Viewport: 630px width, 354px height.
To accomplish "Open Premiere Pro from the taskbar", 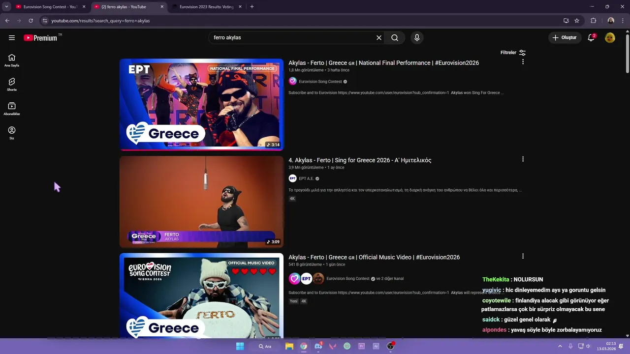I will pos(361,346).
